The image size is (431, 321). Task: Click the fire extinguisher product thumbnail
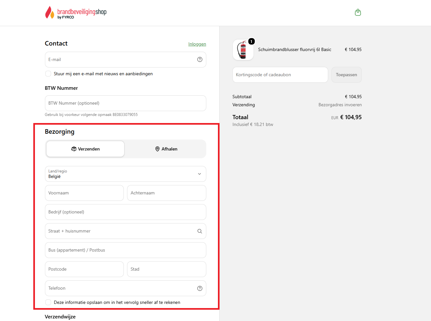[243, 50]
